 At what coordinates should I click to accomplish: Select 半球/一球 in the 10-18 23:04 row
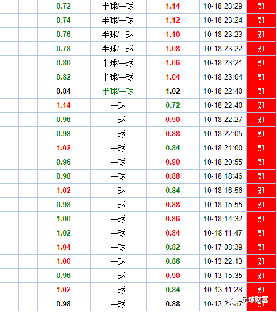118,77
